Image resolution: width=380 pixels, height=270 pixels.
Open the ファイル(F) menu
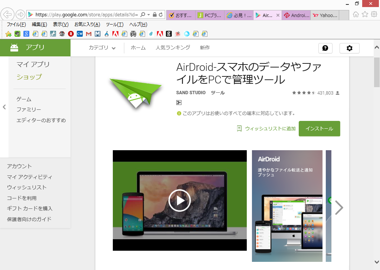point(16,24)
